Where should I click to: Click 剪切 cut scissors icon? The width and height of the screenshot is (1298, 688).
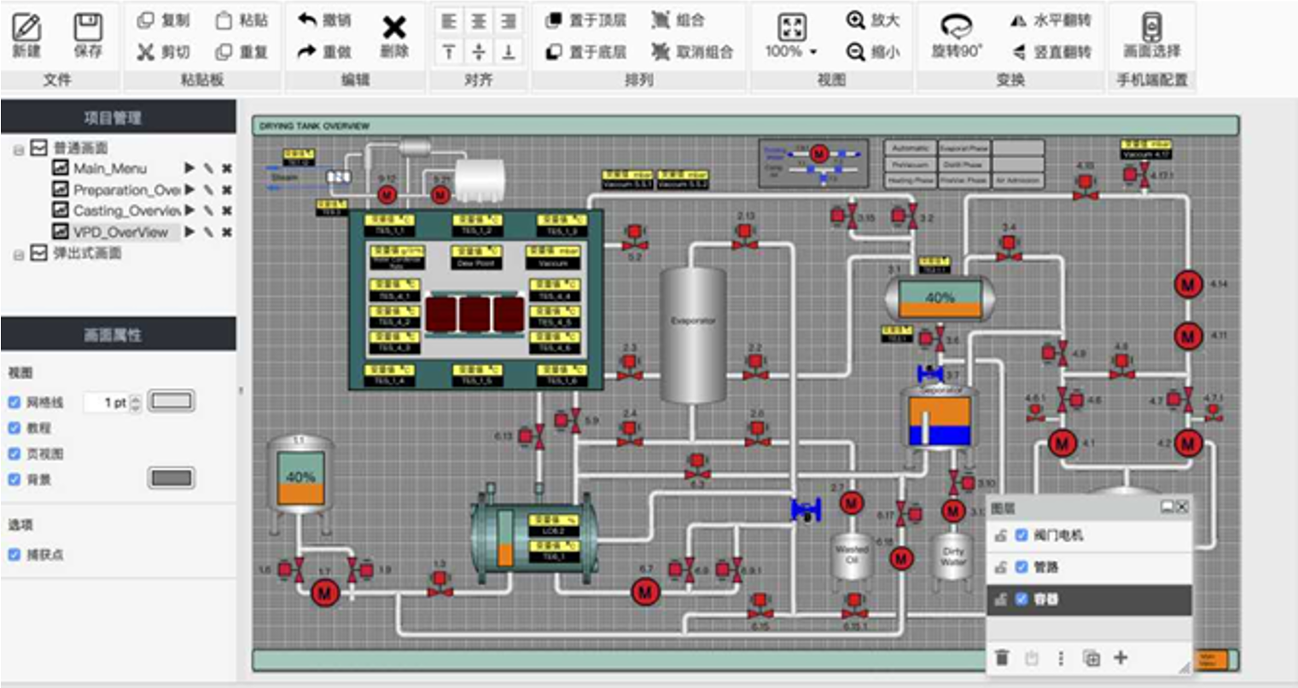coord(146,52)
